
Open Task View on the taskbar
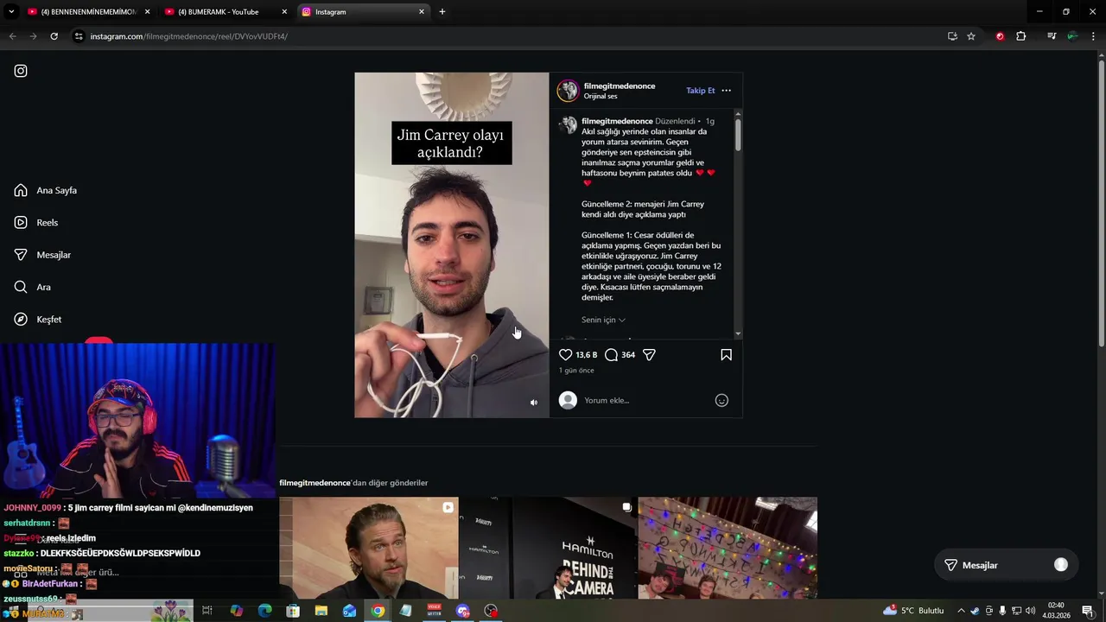pos(207,611)
